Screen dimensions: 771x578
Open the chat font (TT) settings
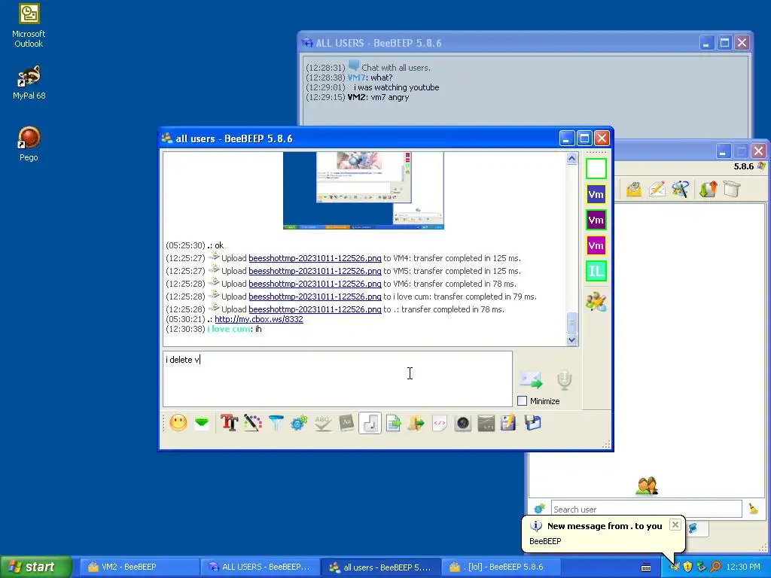229,423
